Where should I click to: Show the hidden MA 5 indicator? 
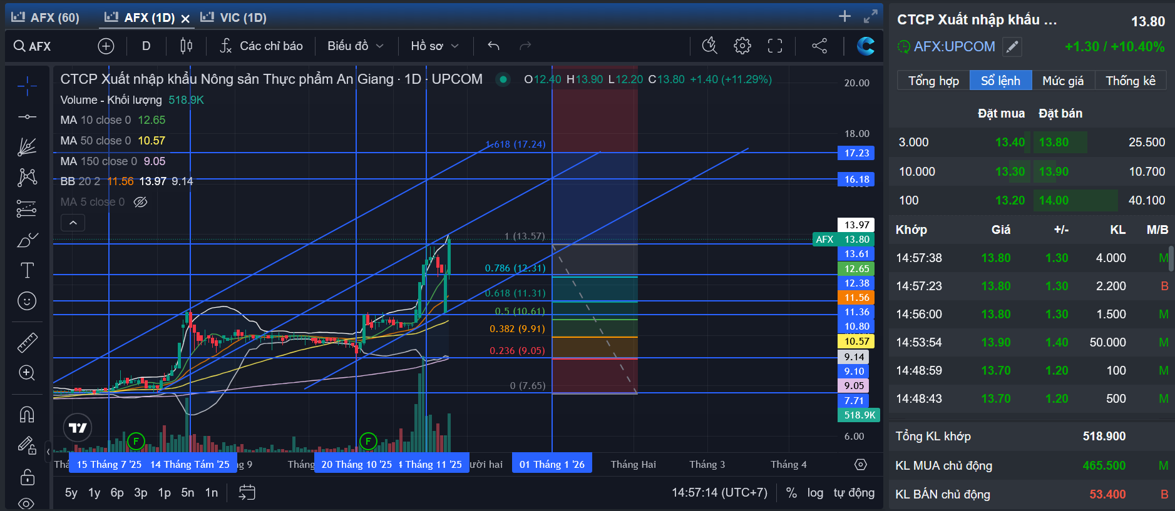pos(140,202)
